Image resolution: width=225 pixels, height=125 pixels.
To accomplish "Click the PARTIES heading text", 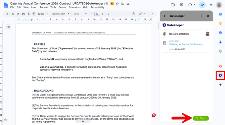I will tap(40, 44).
